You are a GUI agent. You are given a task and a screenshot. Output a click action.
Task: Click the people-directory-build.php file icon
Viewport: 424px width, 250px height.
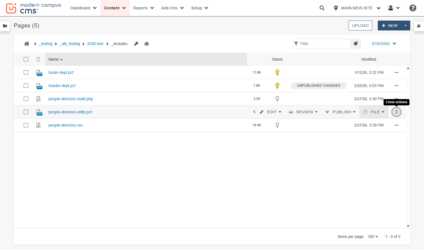coord(38,99)
